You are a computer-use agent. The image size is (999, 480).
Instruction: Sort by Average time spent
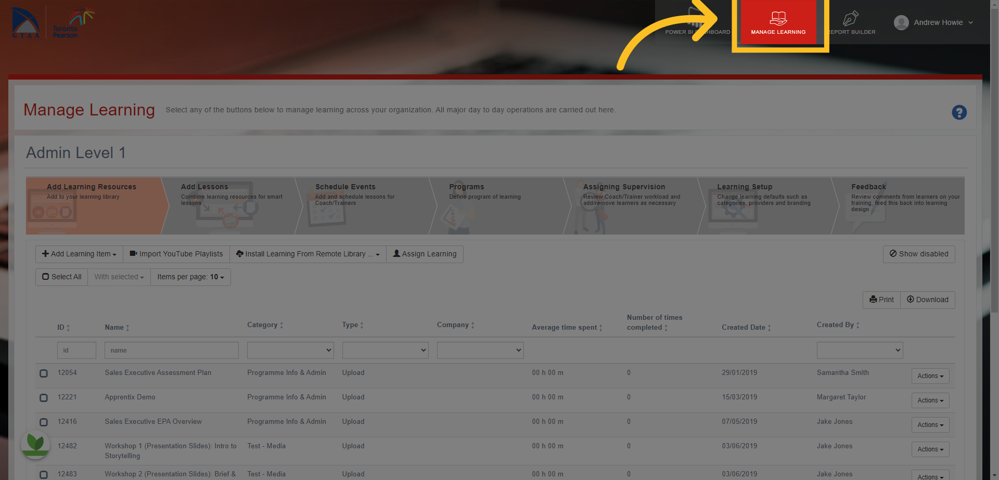[x=600, y=328]
